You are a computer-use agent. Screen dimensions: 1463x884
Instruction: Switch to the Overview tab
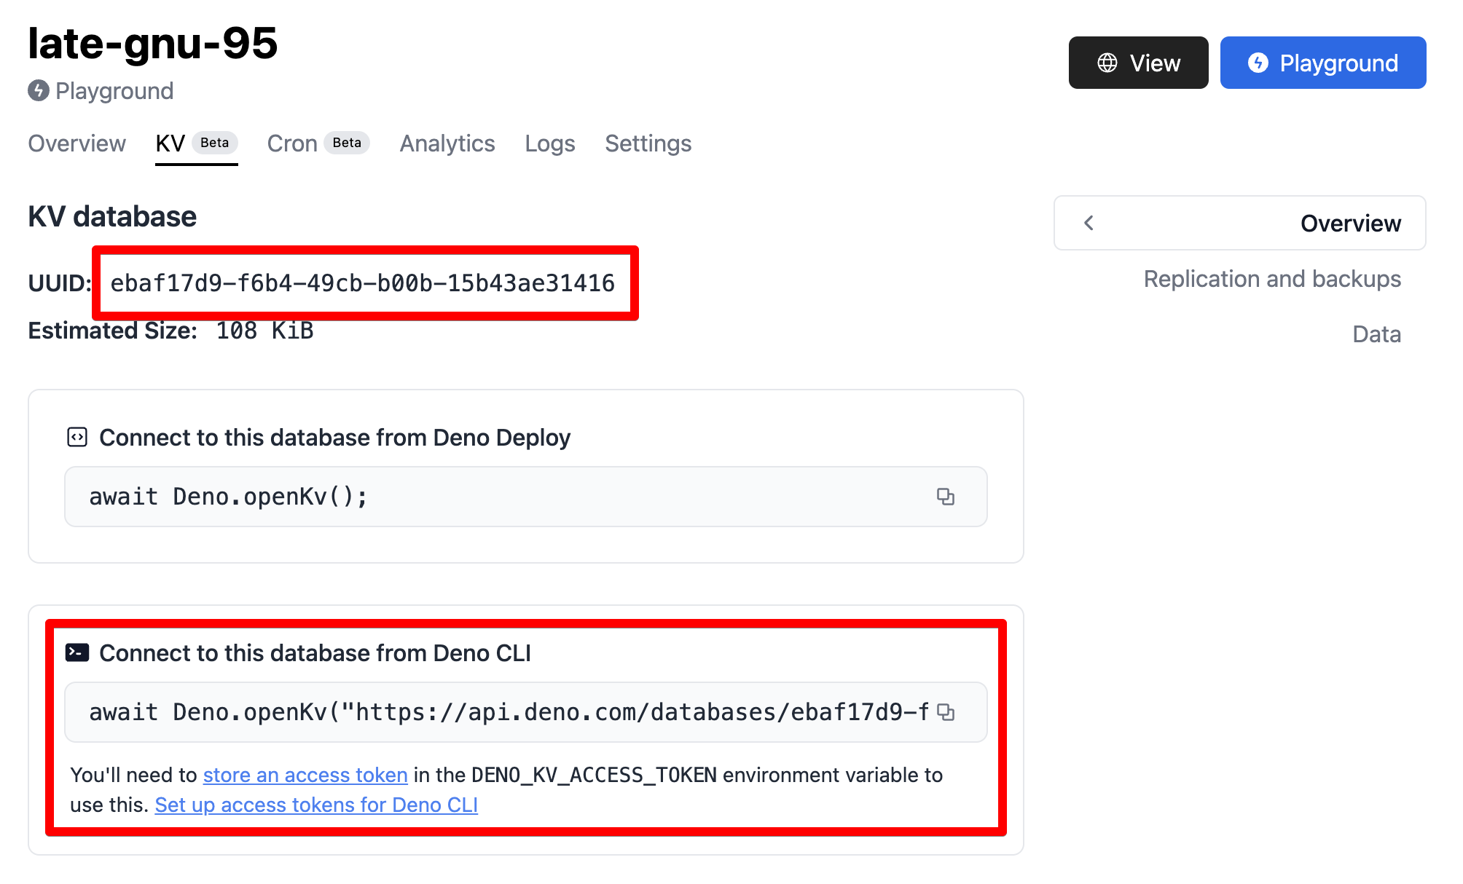click(x=77, y=143)
